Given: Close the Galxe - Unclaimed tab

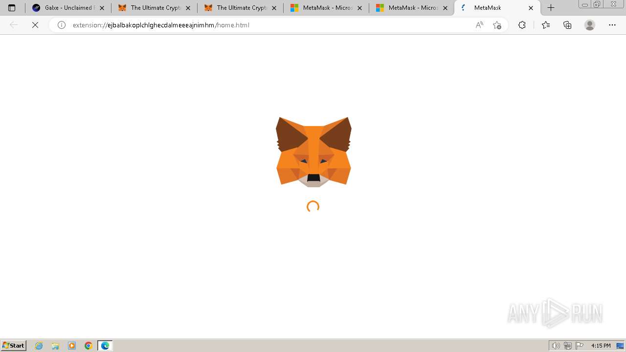Looking at the screenshot, I should (x=102, y=8).
